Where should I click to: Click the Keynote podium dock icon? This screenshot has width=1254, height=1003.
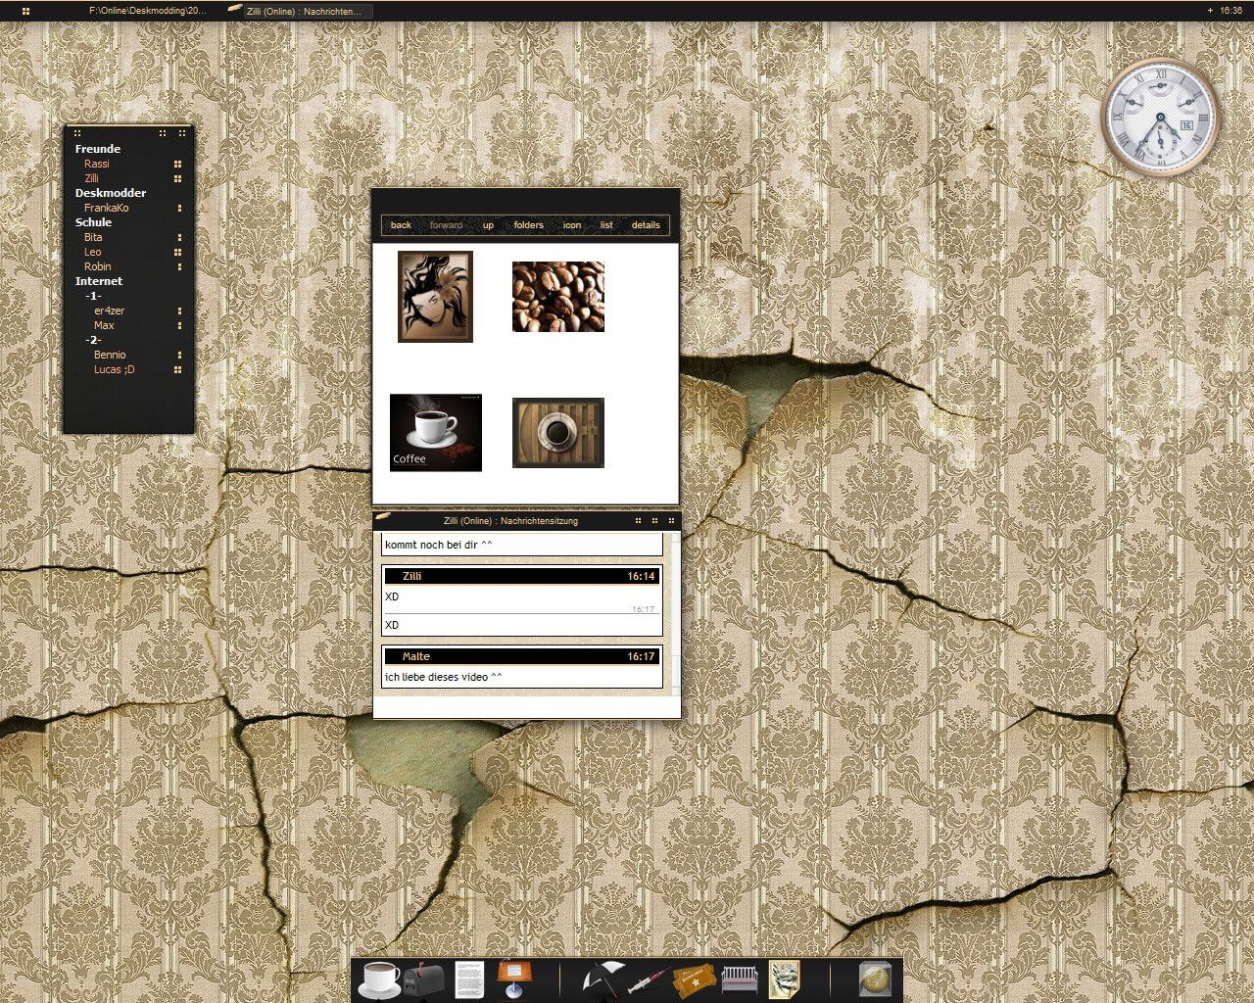(x=514, y=979)
